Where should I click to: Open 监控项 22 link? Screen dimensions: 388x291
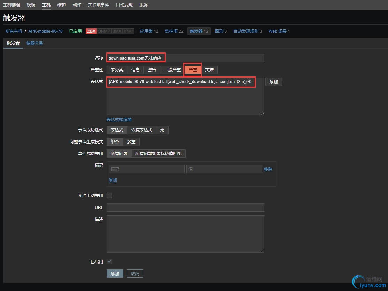[x=174, y=31]
